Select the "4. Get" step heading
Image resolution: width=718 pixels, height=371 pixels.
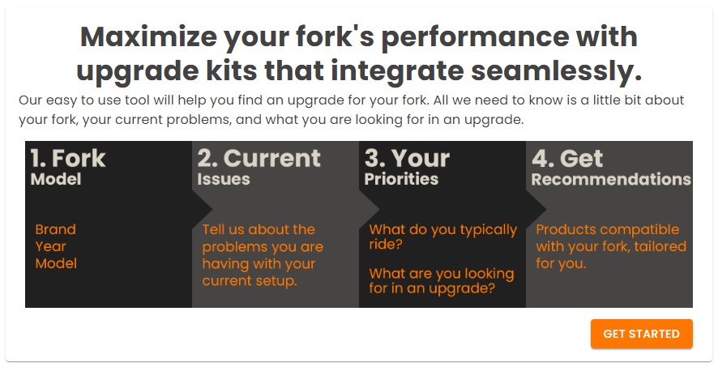tap(567, 158)
